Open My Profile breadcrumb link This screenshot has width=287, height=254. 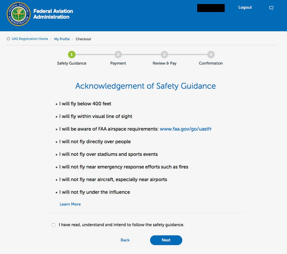click(62, 39)
